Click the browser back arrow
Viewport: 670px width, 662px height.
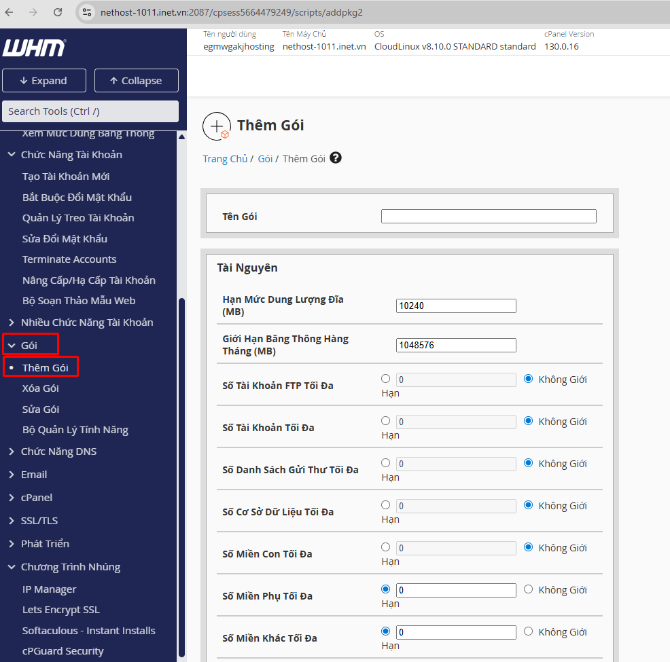click(x=9, y=12)
